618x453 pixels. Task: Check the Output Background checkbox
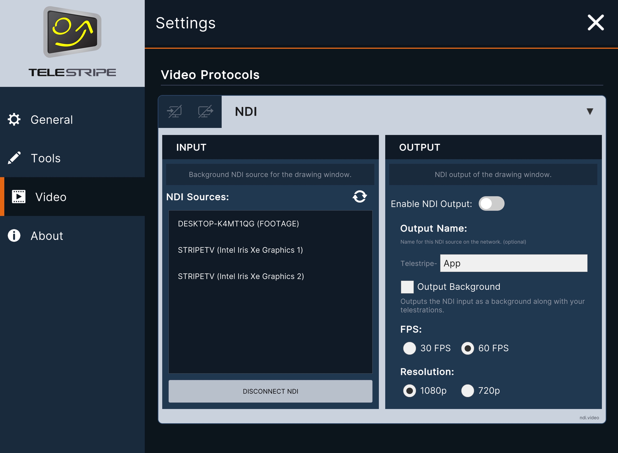click(x=407, y=287)
